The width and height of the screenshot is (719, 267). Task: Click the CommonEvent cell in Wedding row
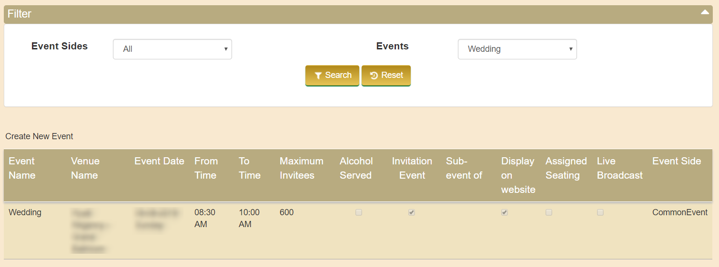(x=680, y=212)
